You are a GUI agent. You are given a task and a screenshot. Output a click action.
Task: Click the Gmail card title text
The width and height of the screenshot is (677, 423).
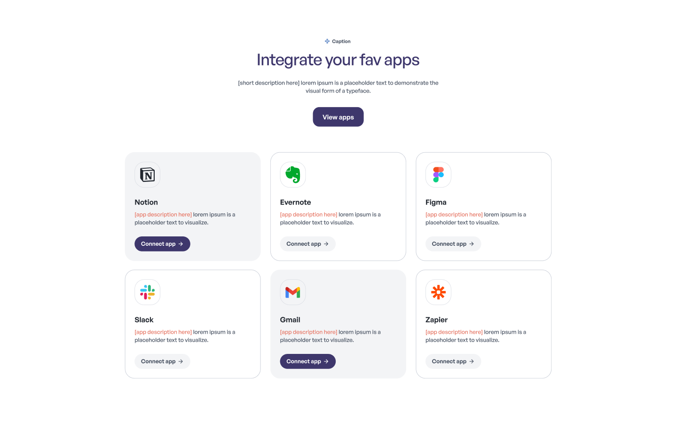[x=290, y=320]
